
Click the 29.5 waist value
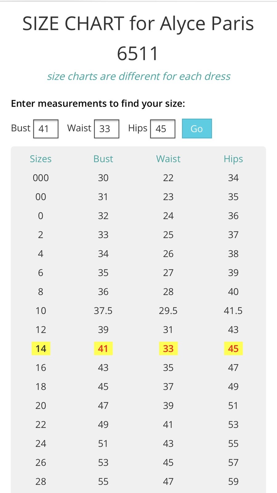pyautogui.click(x=168, y=311)
